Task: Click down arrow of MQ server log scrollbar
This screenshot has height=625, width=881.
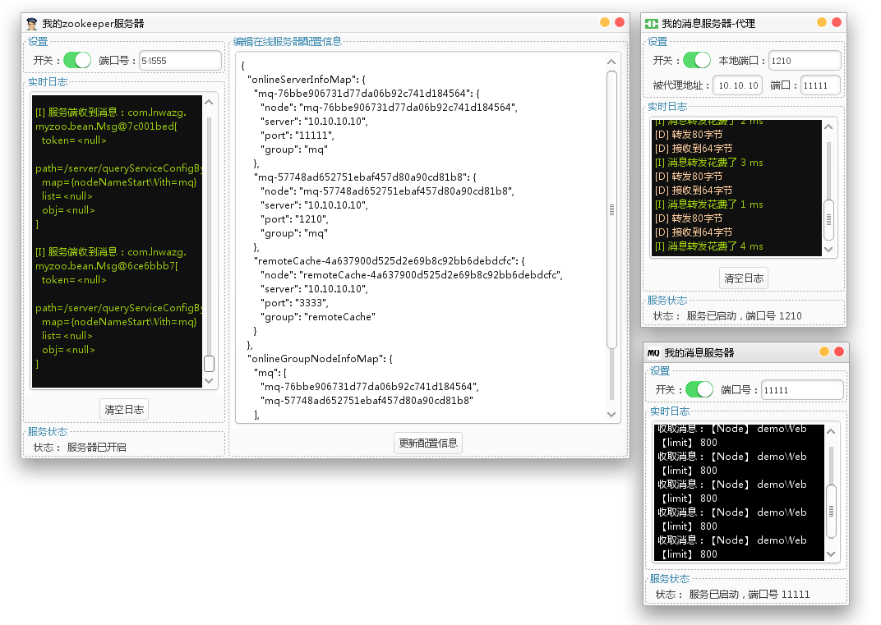Action: (x=830, y=554)
